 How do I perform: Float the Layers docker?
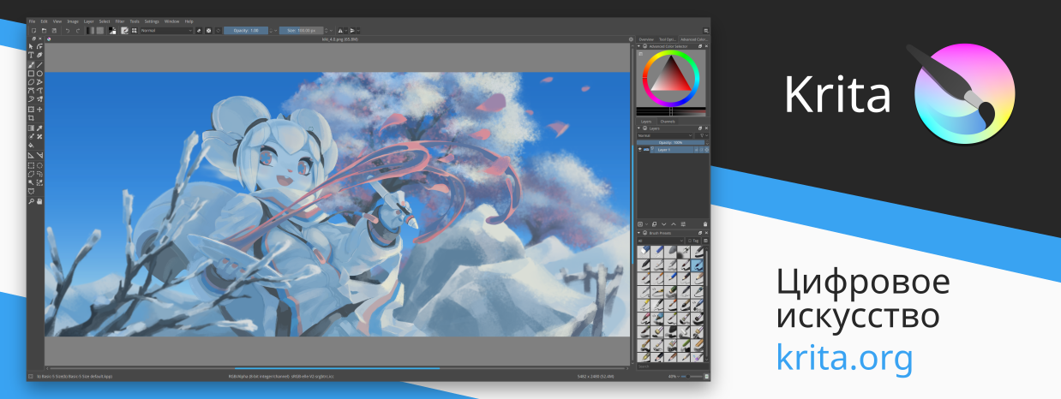tap(700, 128)
